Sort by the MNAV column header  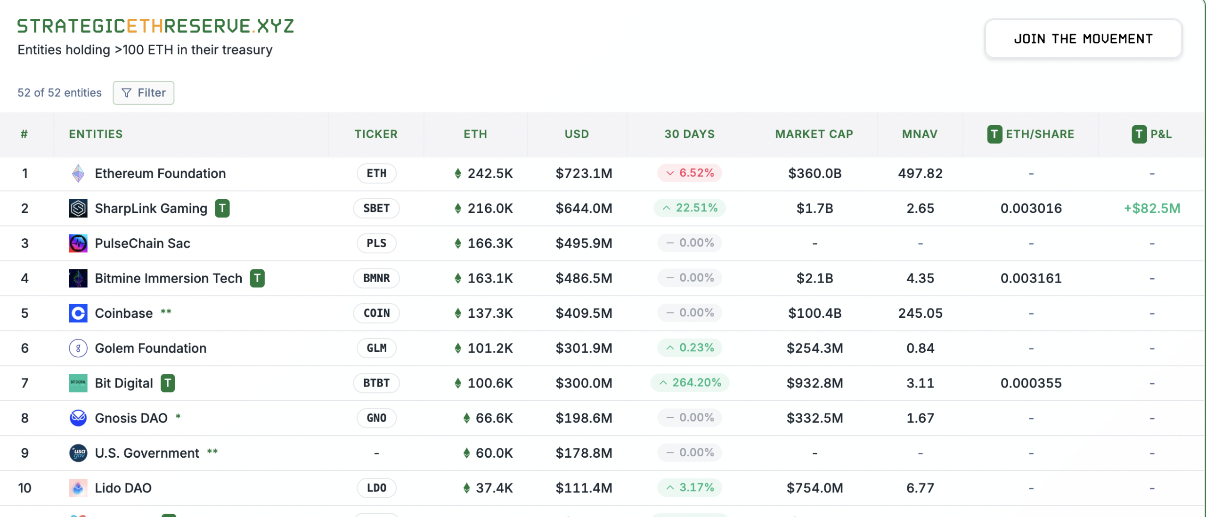919,134
